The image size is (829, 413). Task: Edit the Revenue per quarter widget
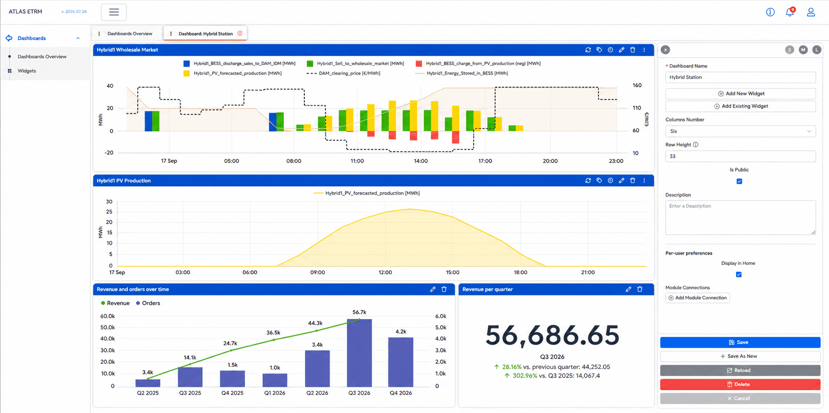(628, 289)
